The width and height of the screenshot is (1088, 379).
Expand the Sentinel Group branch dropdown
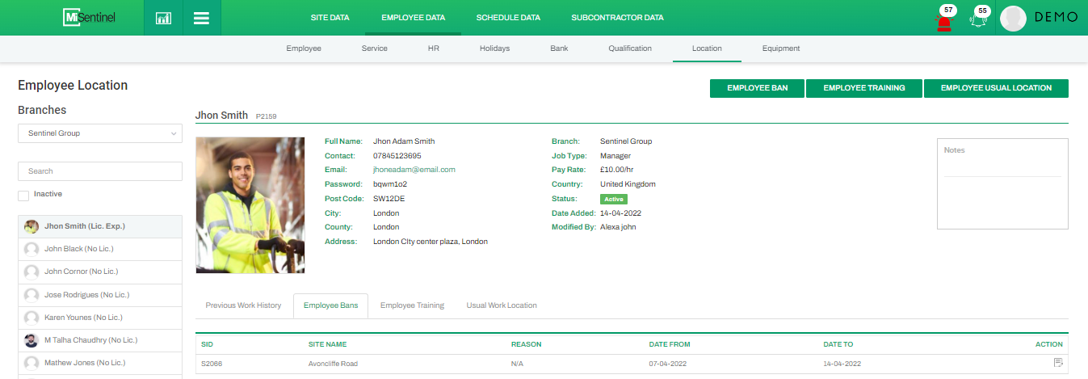point(100,133)
